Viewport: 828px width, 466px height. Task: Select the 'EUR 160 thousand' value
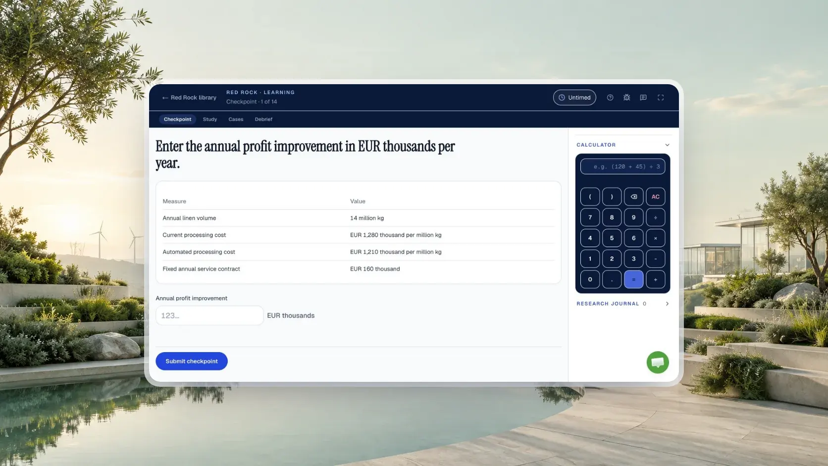tap(375, 269)
